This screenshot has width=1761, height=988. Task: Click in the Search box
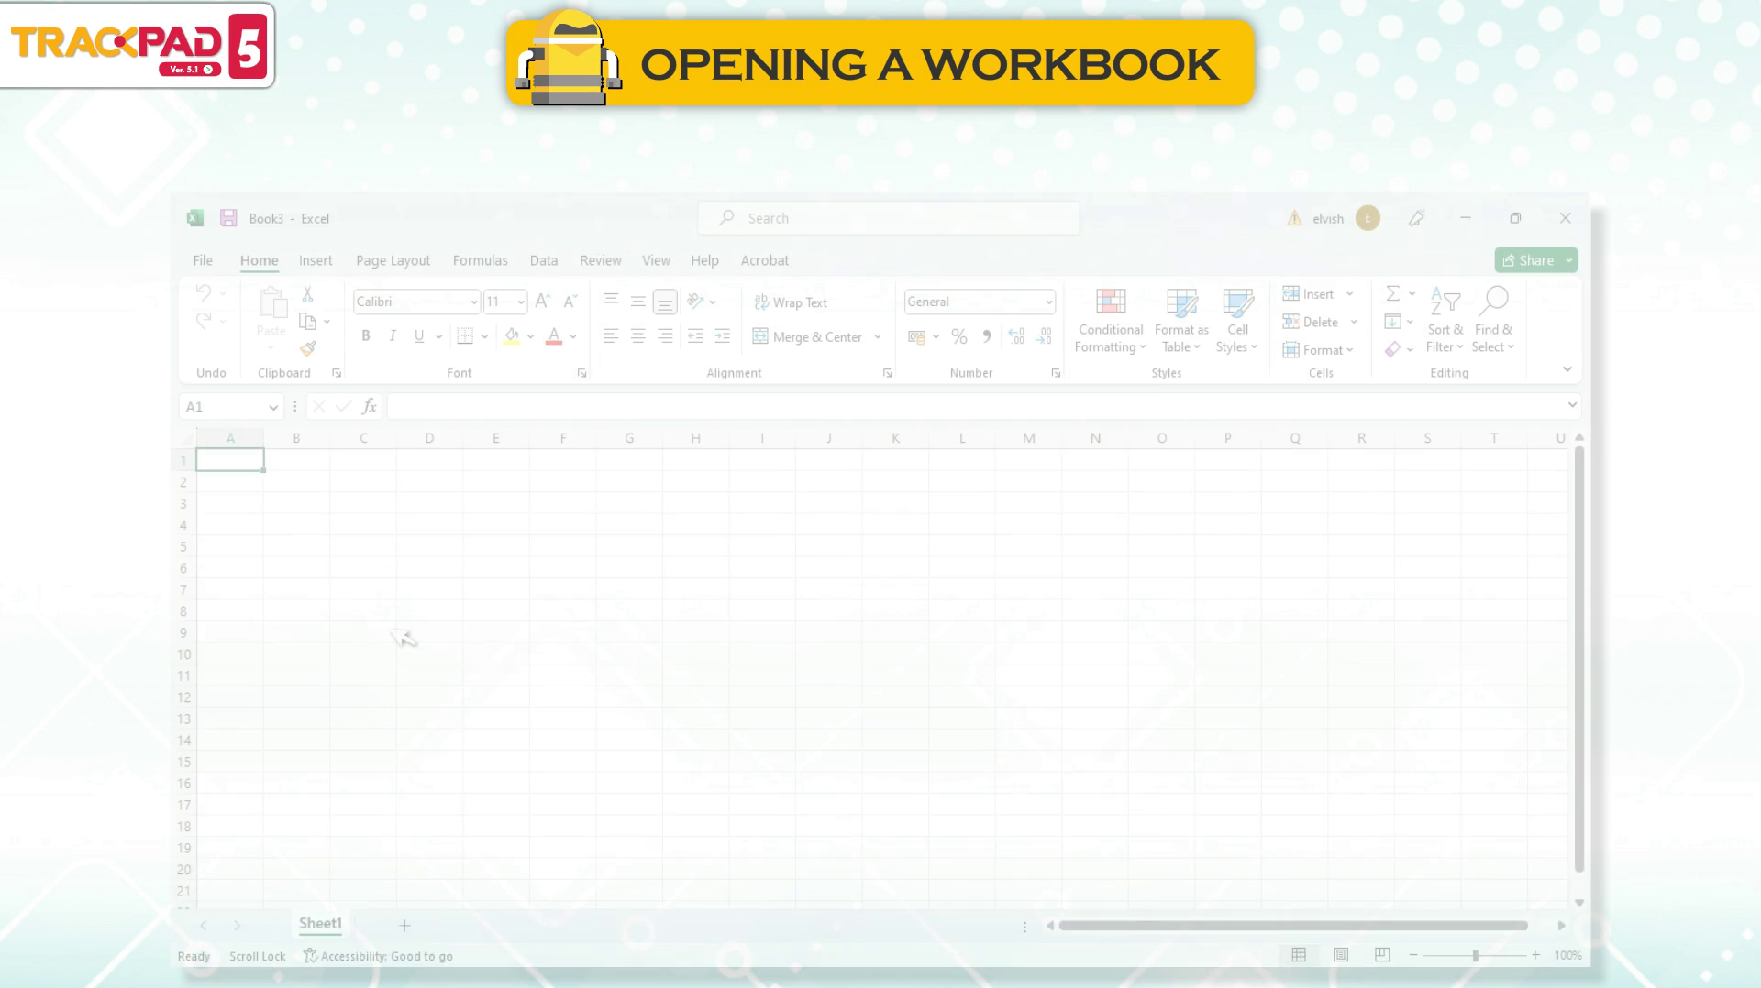pos(888,218)
